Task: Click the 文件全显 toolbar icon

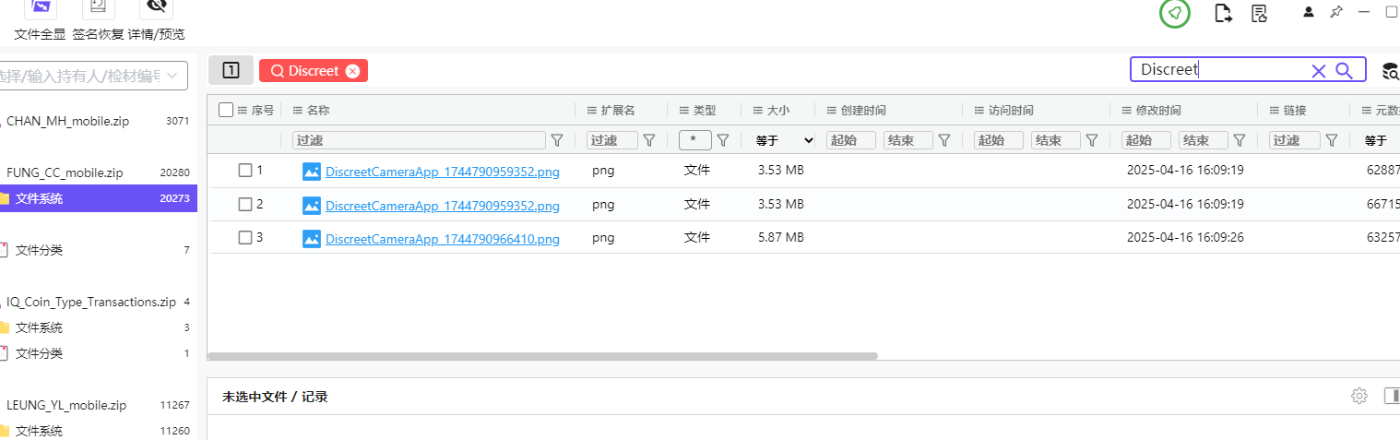Action: (40, 8)
